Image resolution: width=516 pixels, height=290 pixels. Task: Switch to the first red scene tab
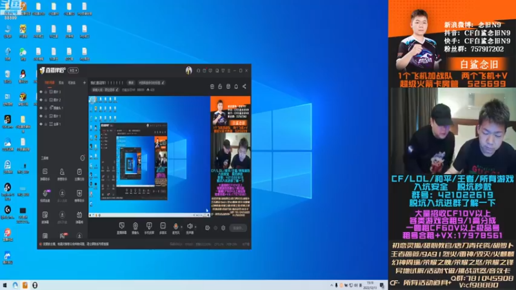pos(50,82)
